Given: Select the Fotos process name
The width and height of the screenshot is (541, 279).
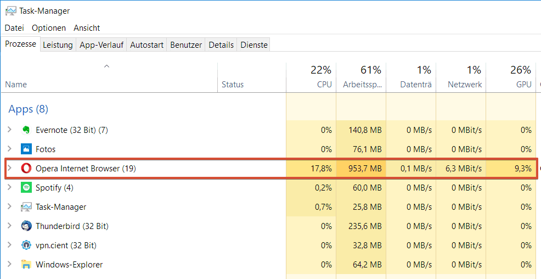Looking at the screenshot, I should 46,149.
